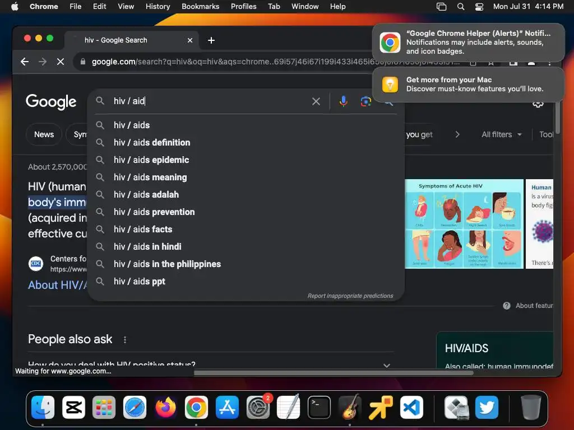Click the Google logo

click(x=51, y=102)
